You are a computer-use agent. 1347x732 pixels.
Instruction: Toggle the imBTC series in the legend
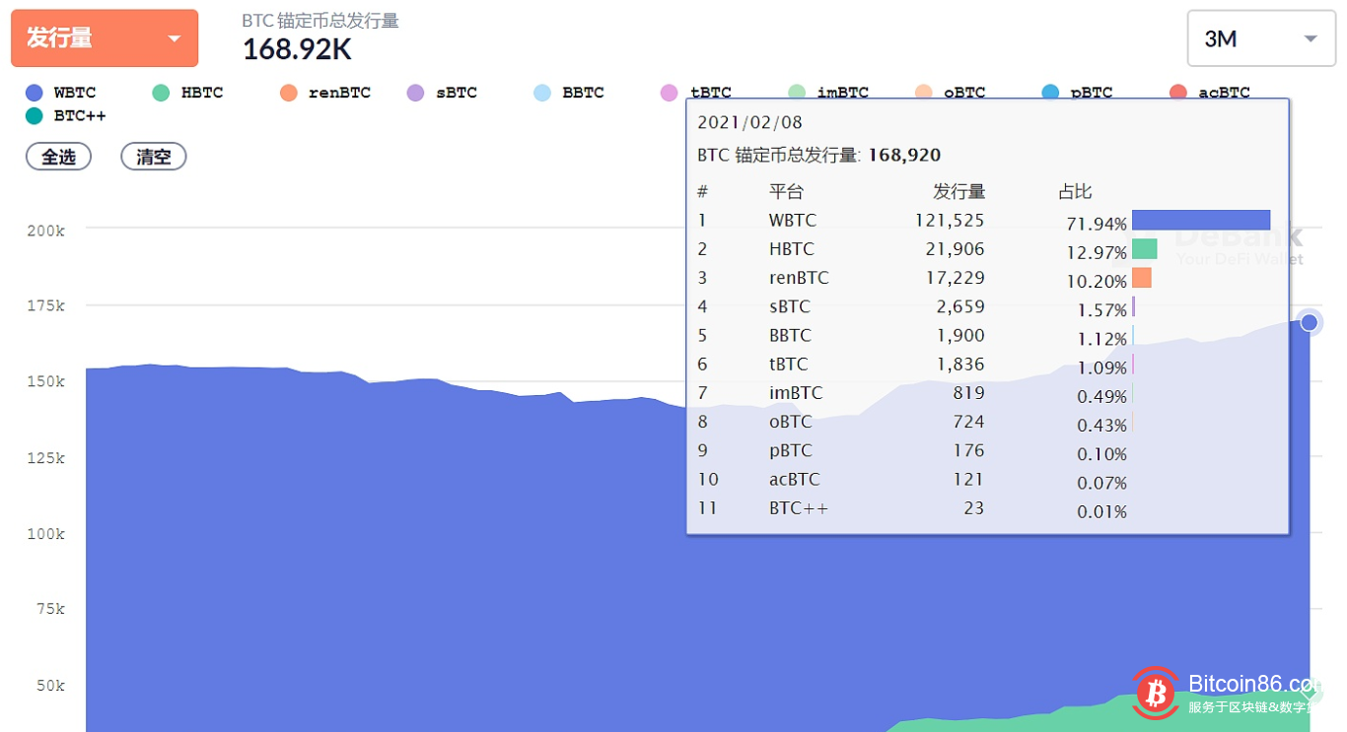(828, 92)
